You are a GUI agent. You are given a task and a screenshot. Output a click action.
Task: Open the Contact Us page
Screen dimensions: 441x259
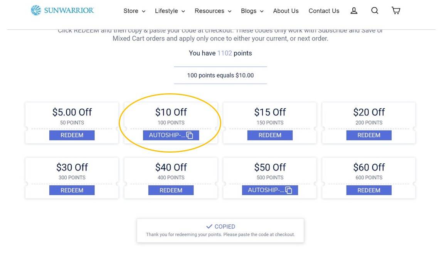click(x=324, y=11)
